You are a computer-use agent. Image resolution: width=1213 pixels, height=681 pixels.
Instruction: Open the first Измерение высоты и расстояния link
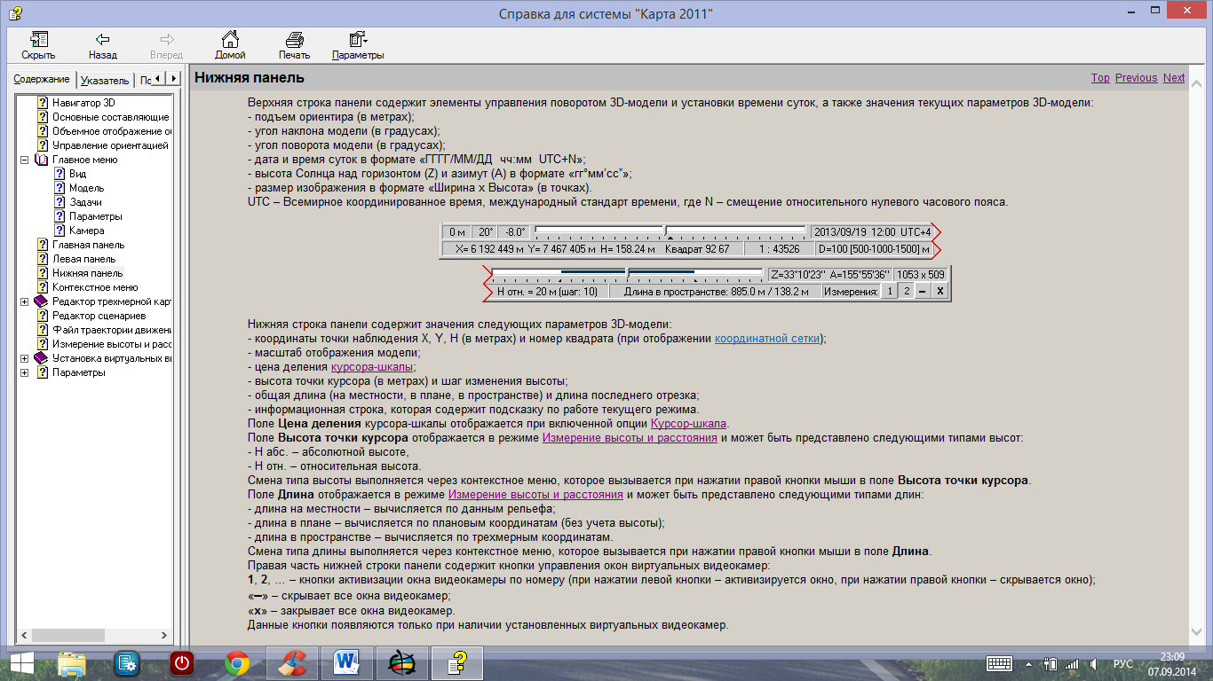click(630, 438)
